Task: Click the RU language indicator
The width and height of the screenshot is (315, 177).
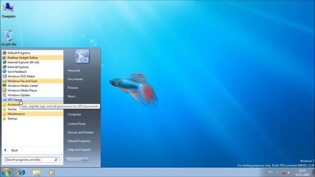Action: tap(271, 172)
